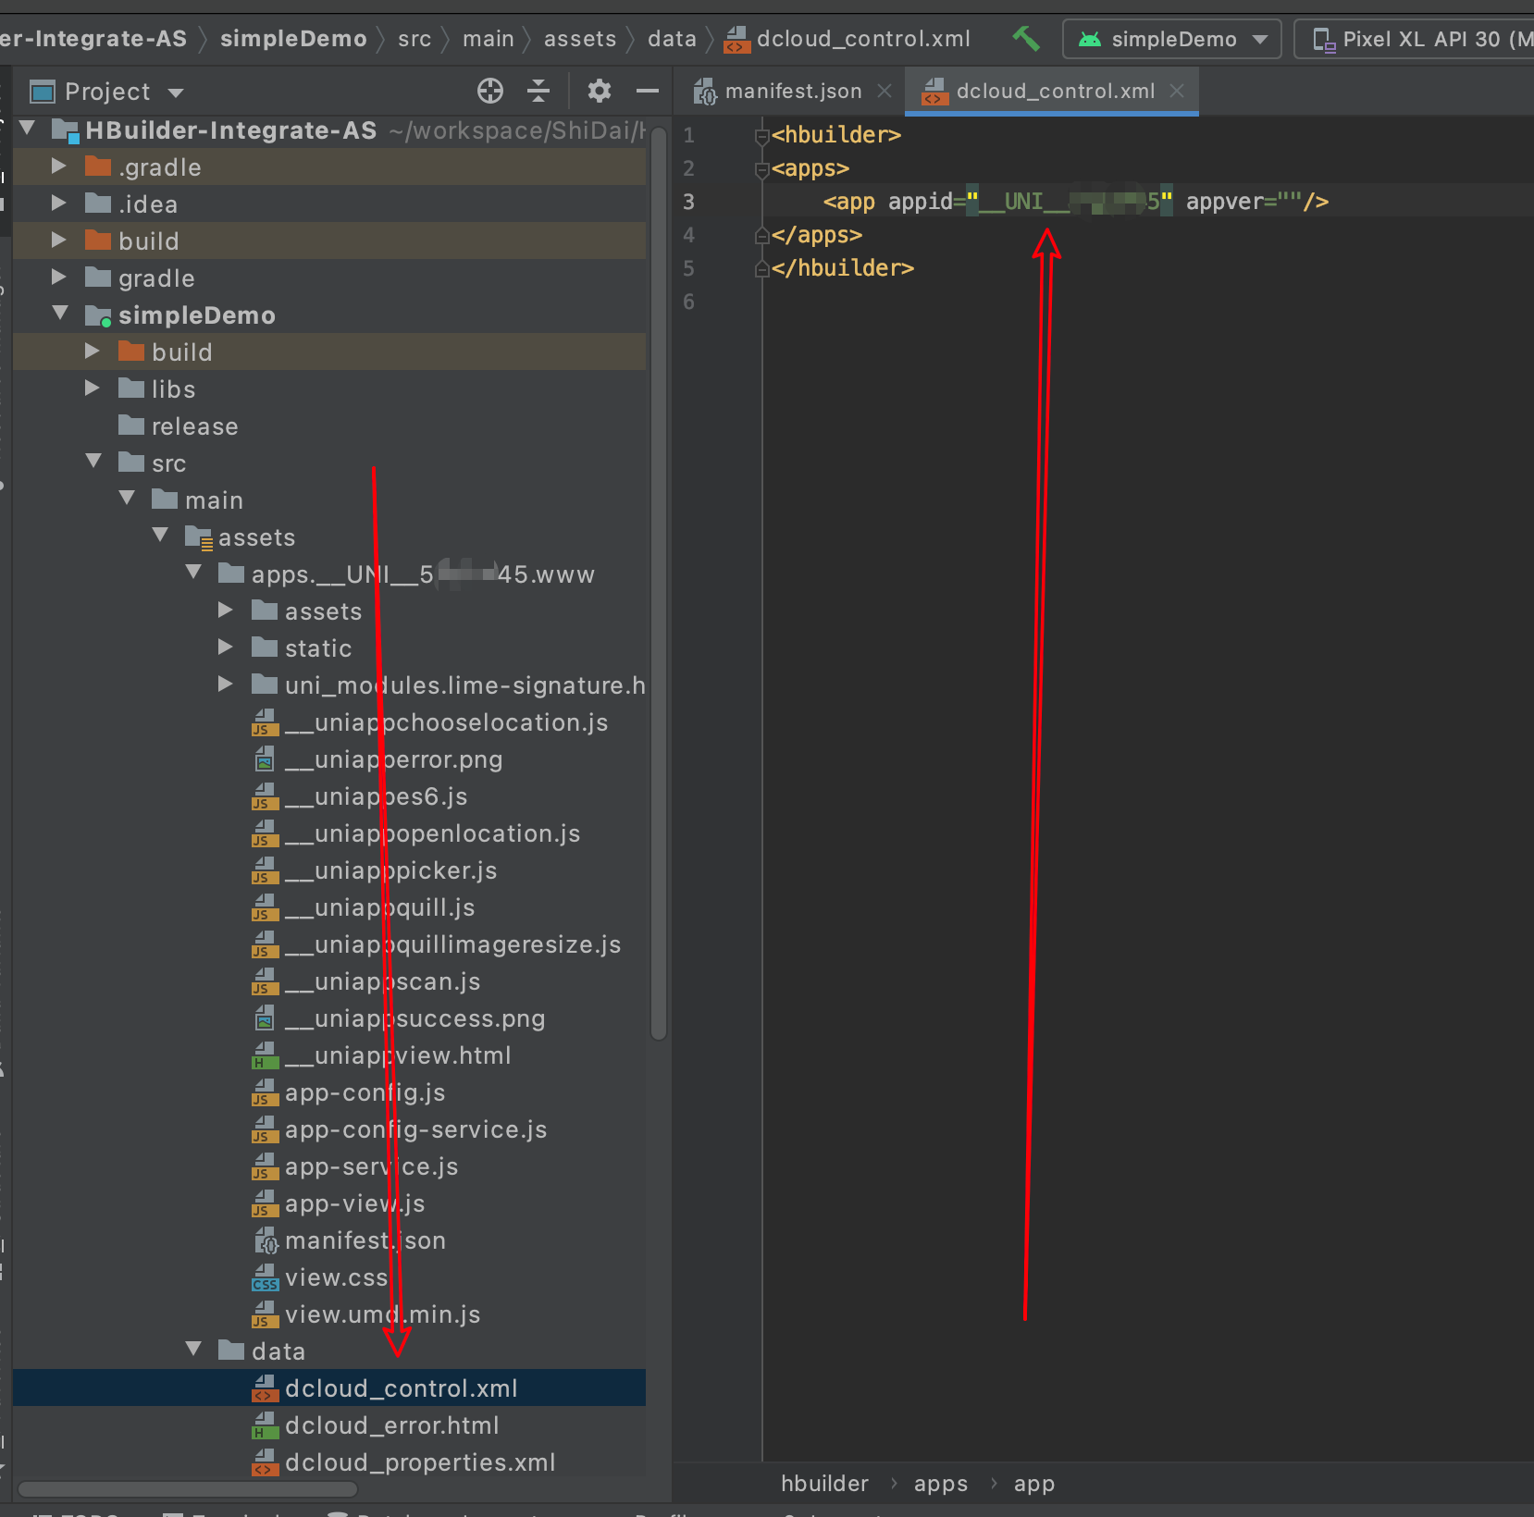Expand the libs folder
This screenshot has height=1517, width=1534.
(x=92, y=388)
